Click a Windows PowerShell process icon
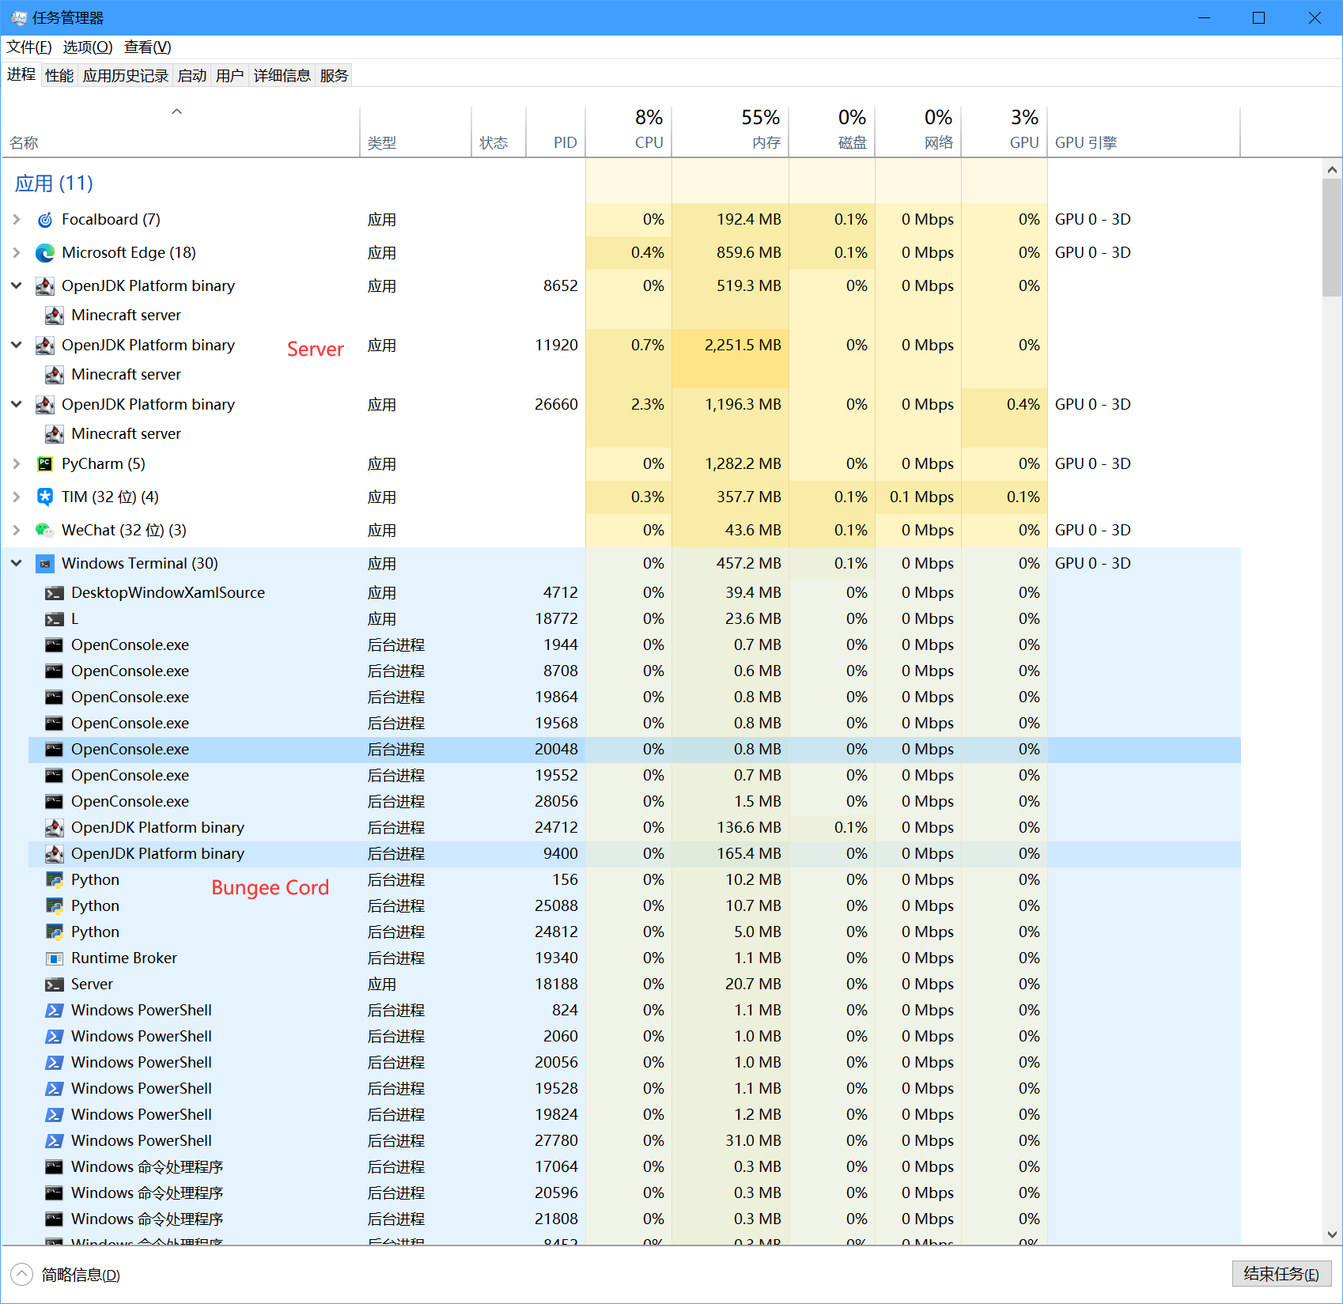1343x1304 pixels. coord(54,1010)
